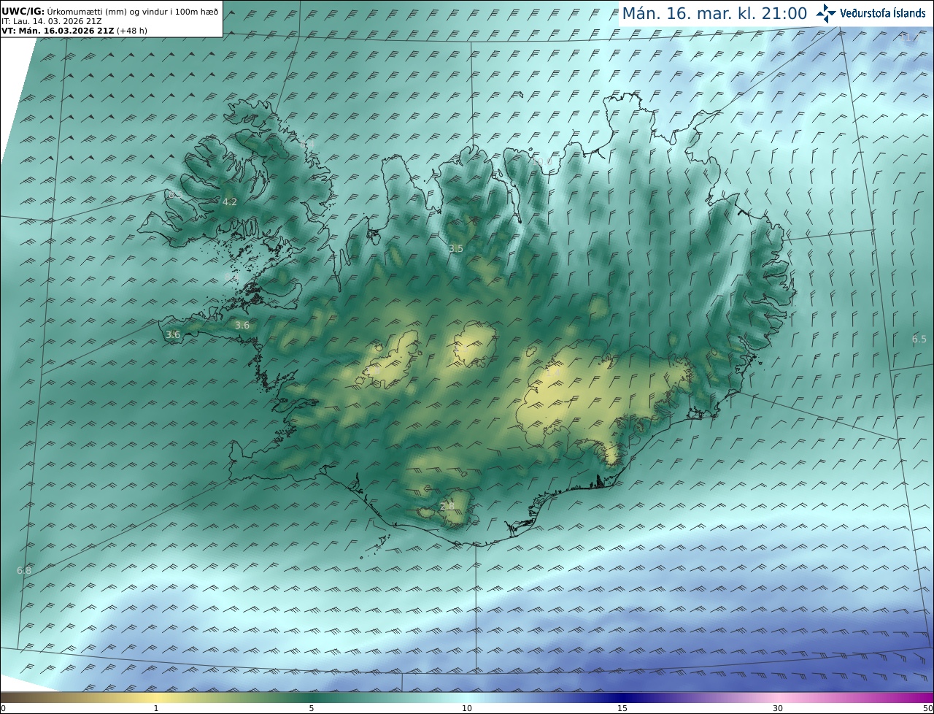Click the Veðurstofa Íslands logo text
This screenshot has height=714, width=934.
pyautogui.click(x=883, y=13)
